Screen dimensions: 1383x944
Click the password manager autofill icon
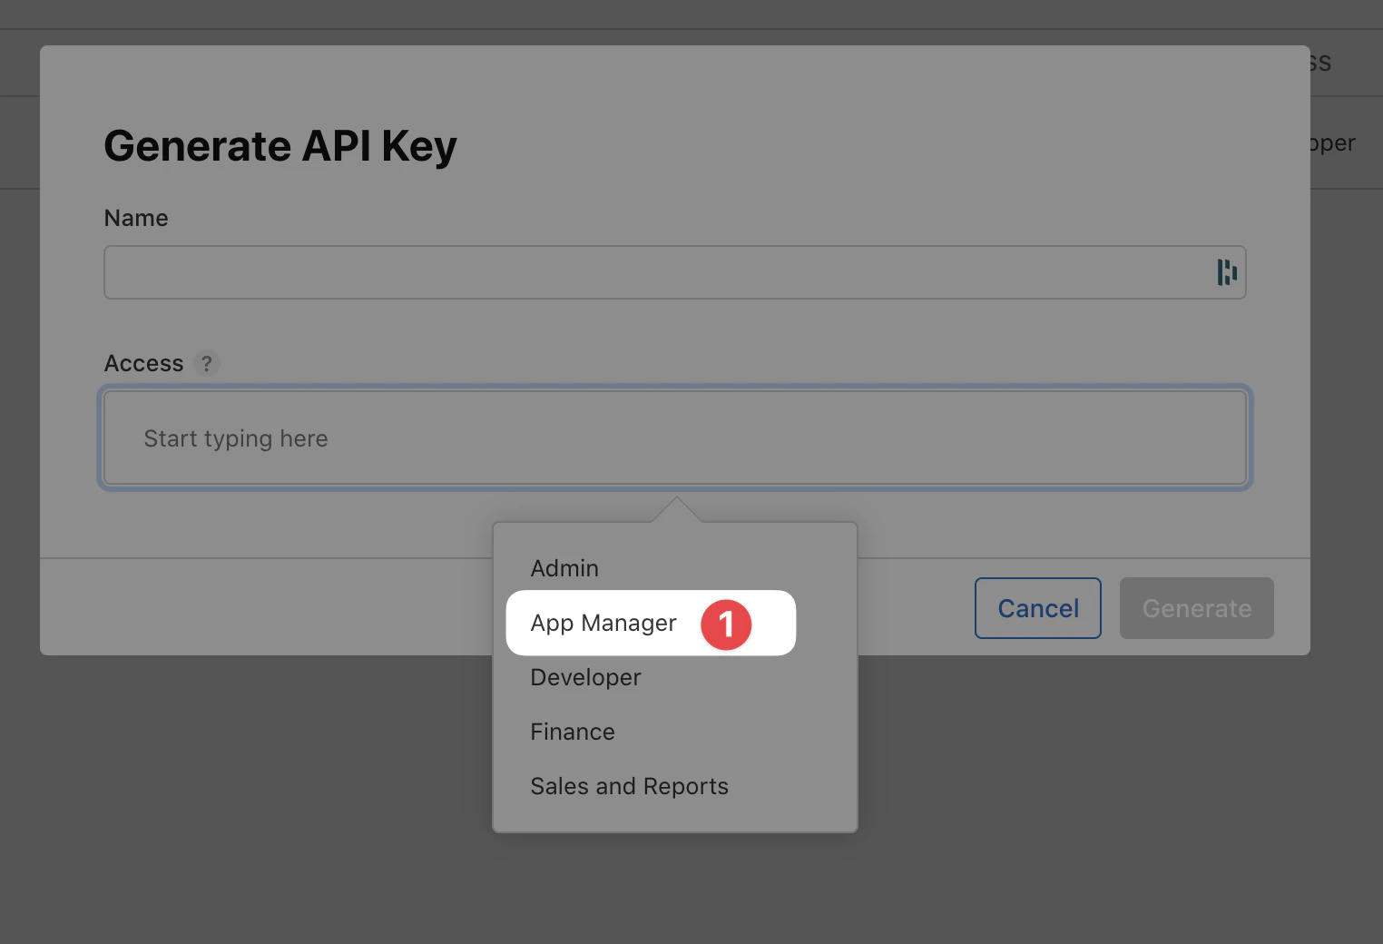click(x=1226, y=272)
